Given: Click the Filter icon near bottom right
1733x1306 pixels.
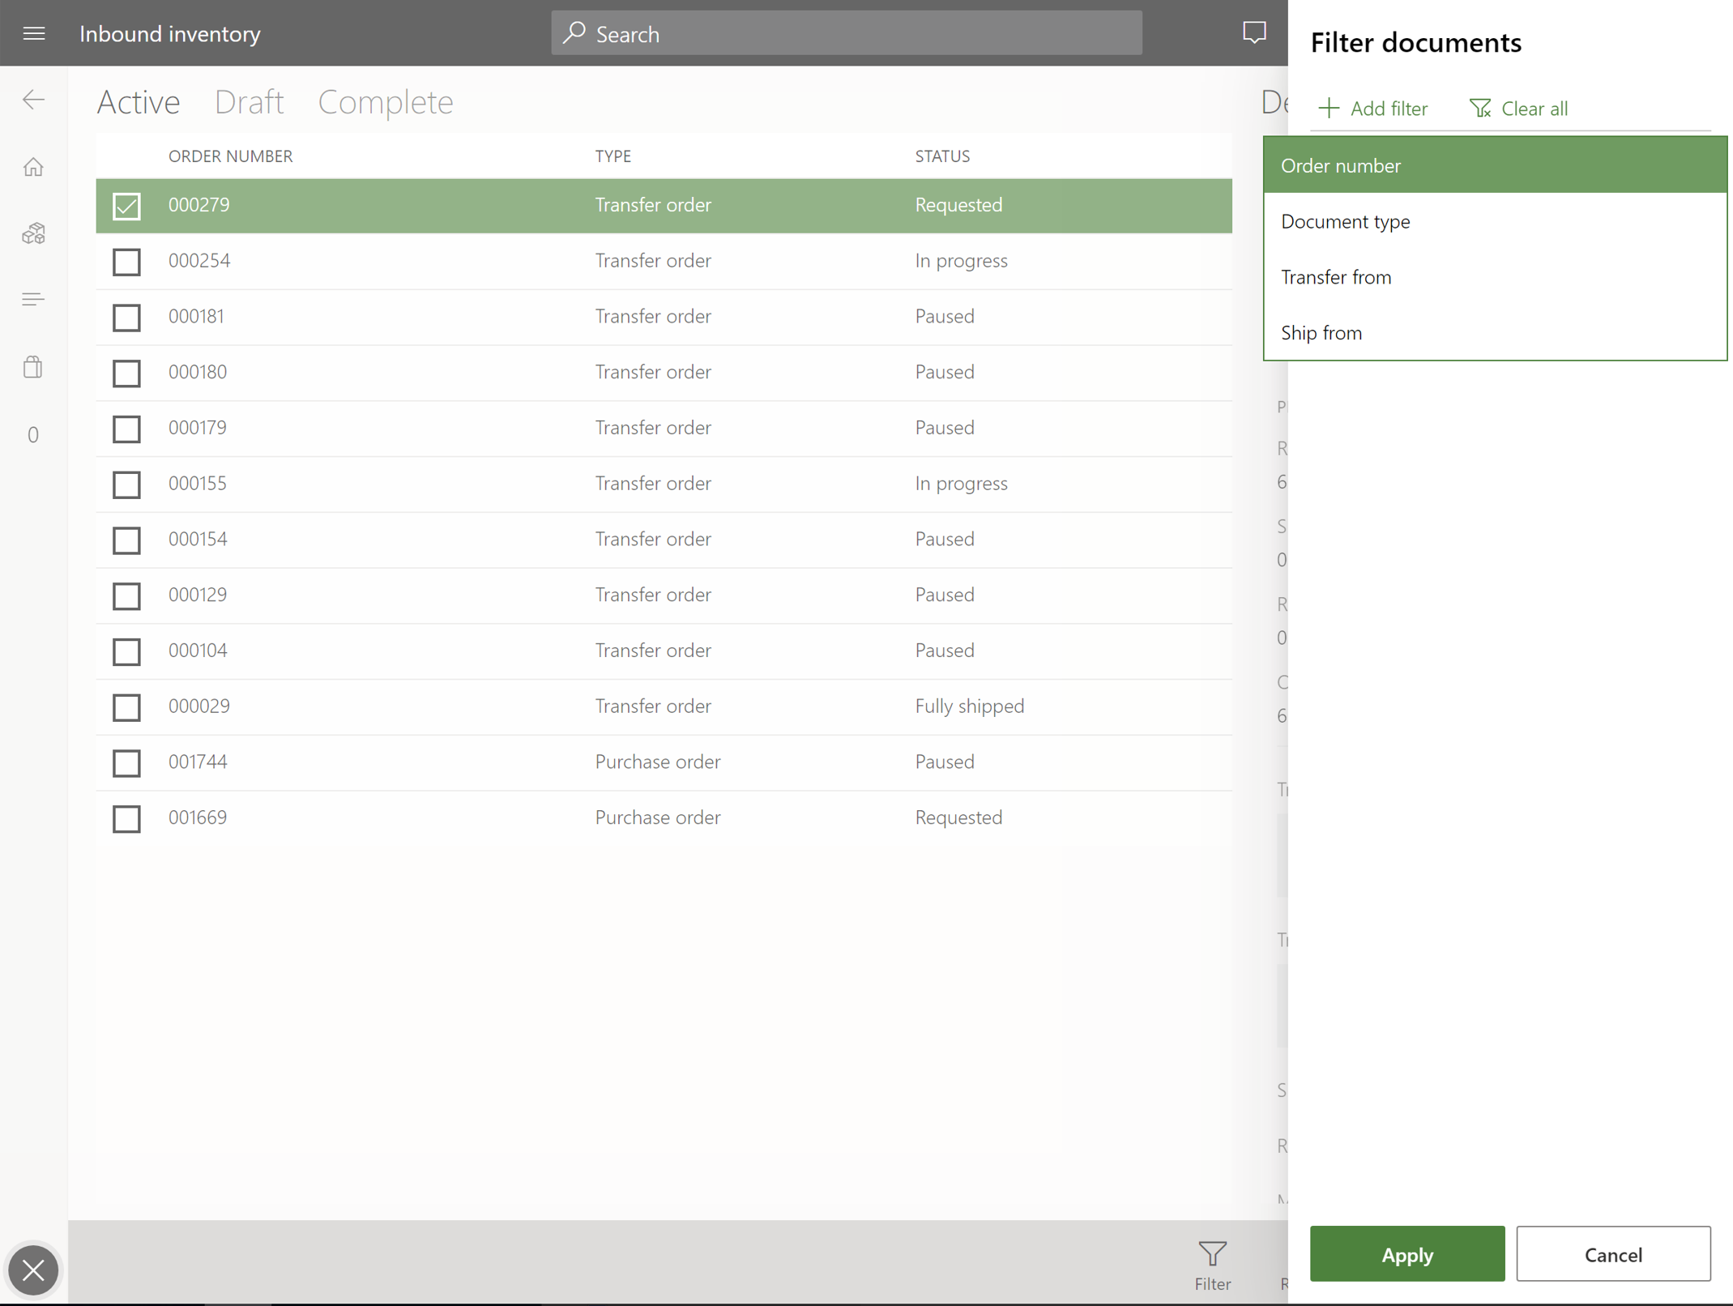Looking at the screenshot, I should click(x=1211, y=1251).
